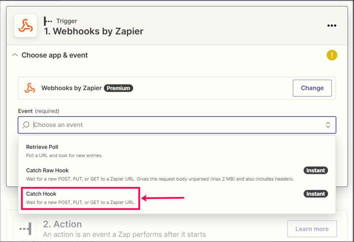
Task: Toggle the Event dropdown up-down arrows
Action: pos(328,125)
